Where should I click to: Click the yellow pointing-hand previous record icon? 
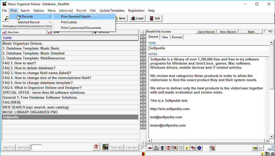coord(255,148)
